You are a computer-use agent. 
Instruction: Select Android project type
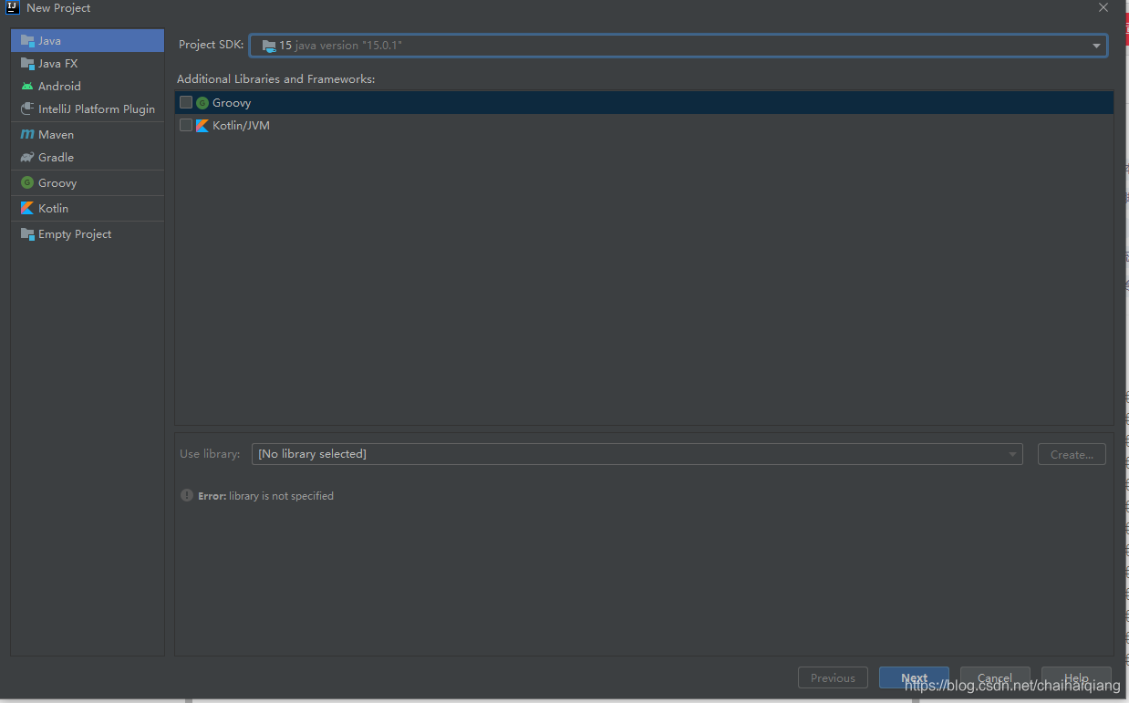click(x=88, y=87)
